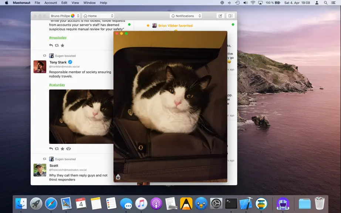Favorite the #mastodev post with the star
The image size is (341, 213).
pyautogui.click(x=63, y=45)
